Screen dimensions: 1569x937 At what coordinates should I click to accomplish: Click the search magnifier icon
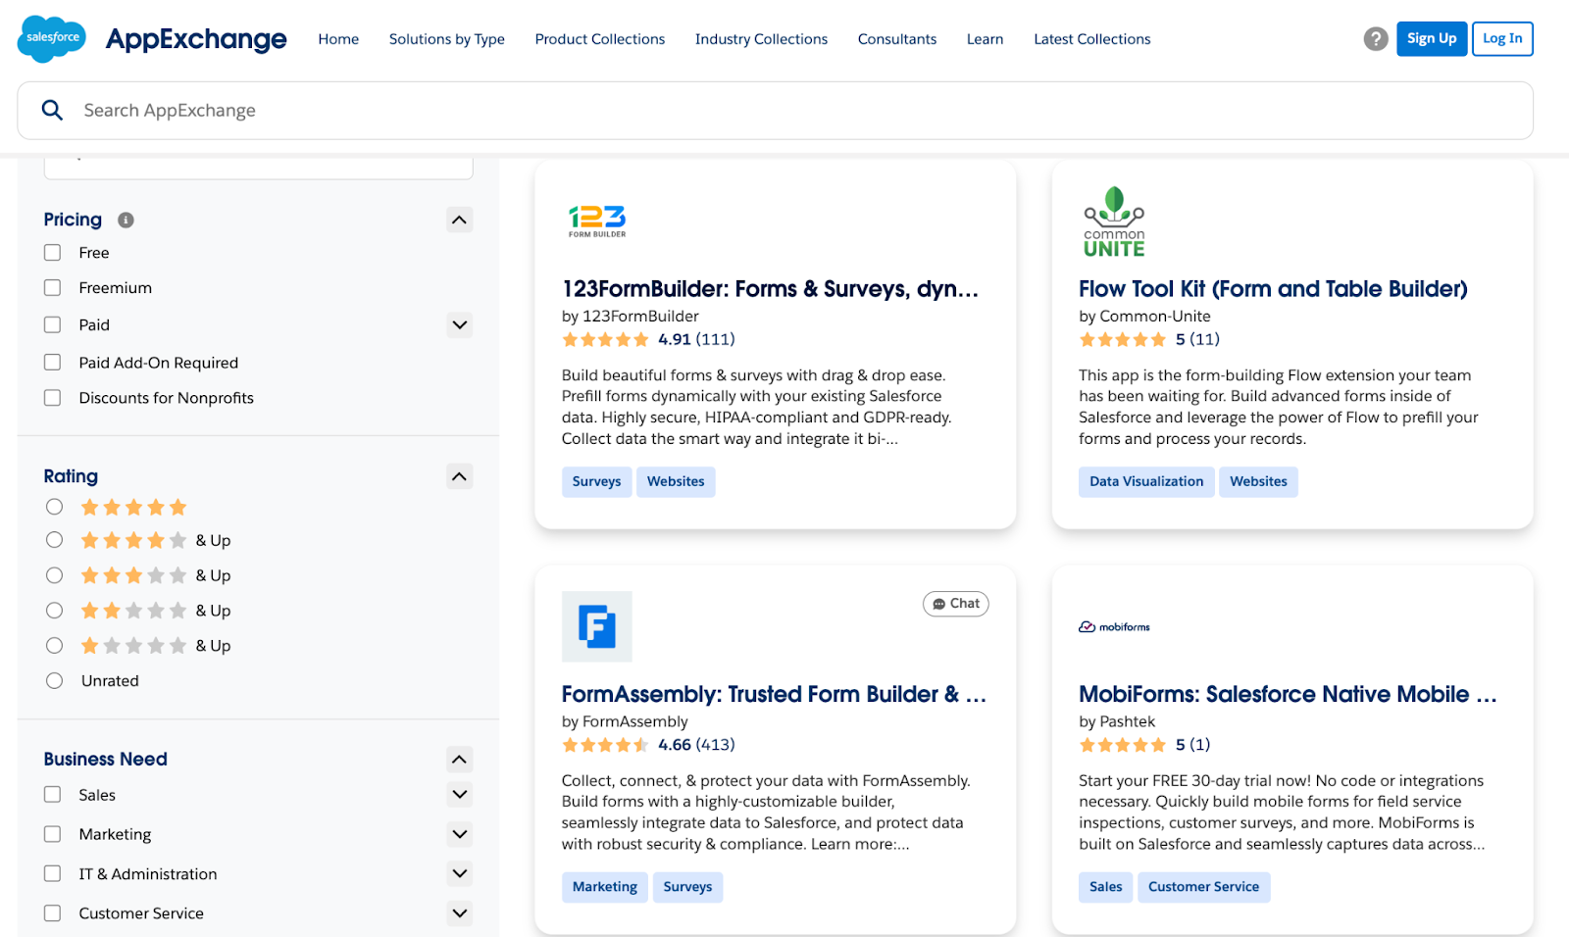(x=52, y=110)
